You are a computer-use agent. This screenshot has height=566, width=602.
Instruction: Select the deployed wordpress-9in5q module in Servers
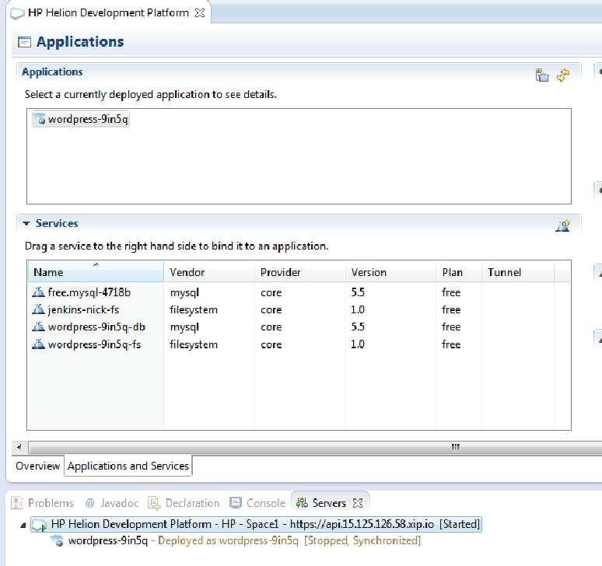pos(236,541)
